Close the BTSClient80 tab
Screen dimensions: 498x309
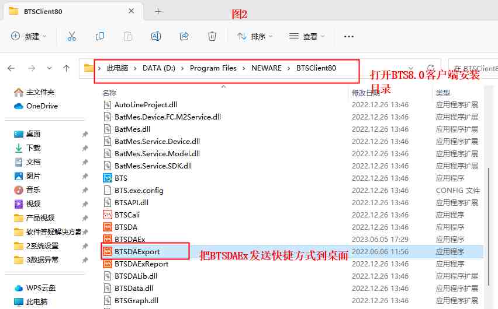click(x=131, y=11)
